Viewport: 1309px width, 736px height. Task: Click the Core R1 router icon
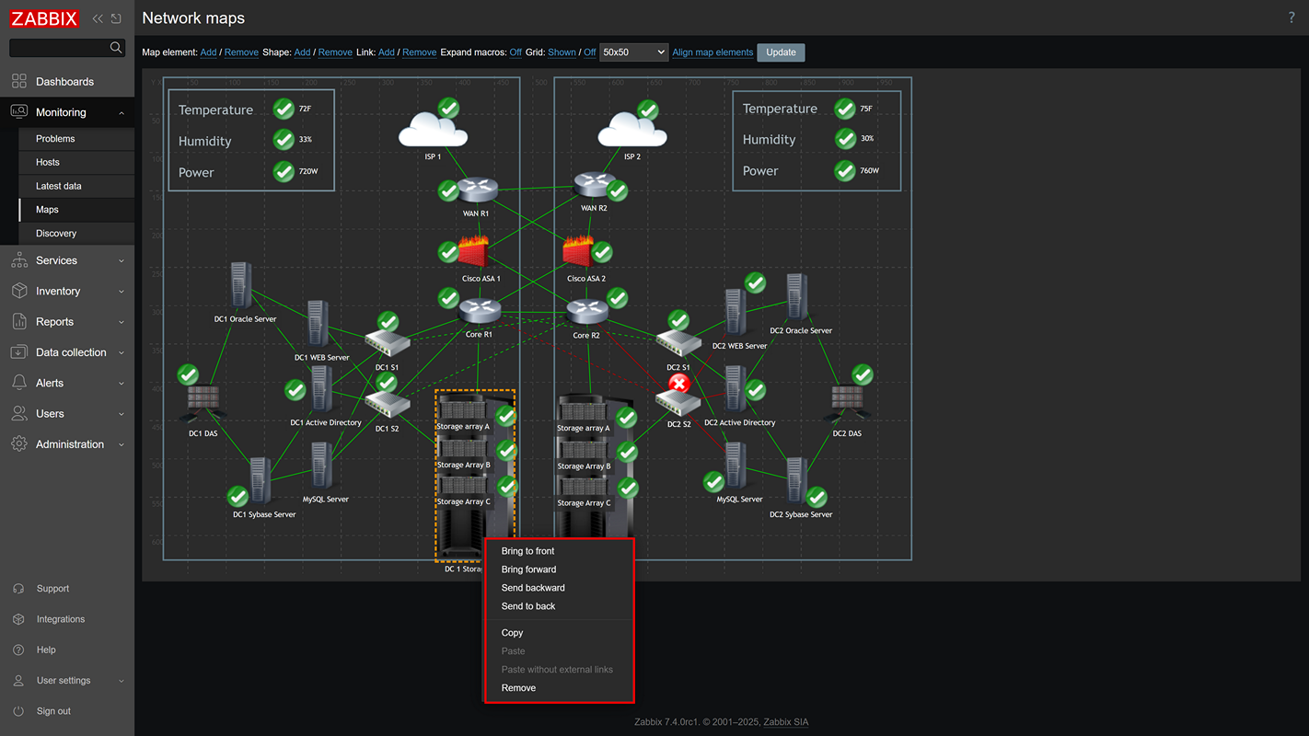(479, 311)
